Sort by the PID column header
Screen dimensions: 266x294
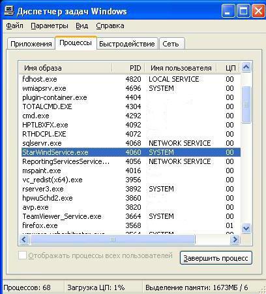coord(128,68)
